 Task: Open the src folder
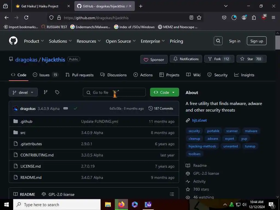(23, 133)
